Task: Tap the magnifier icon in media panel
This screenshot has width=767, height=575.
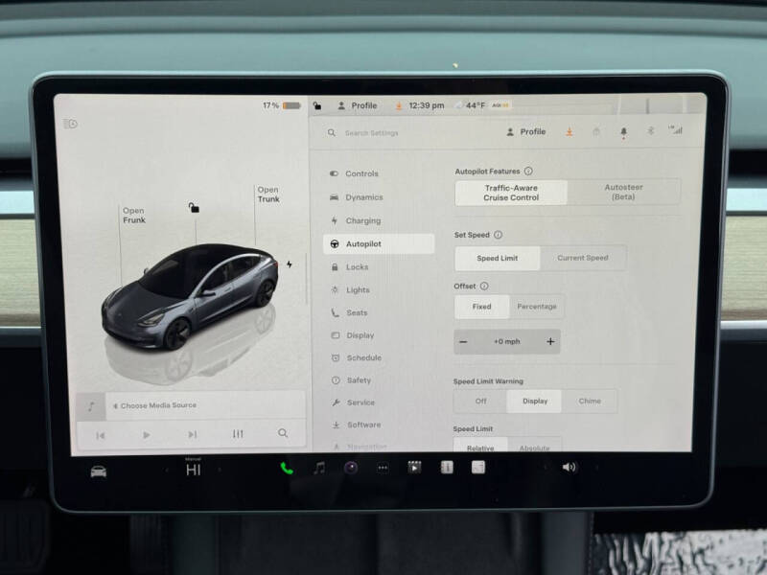Action: [283, 434]
